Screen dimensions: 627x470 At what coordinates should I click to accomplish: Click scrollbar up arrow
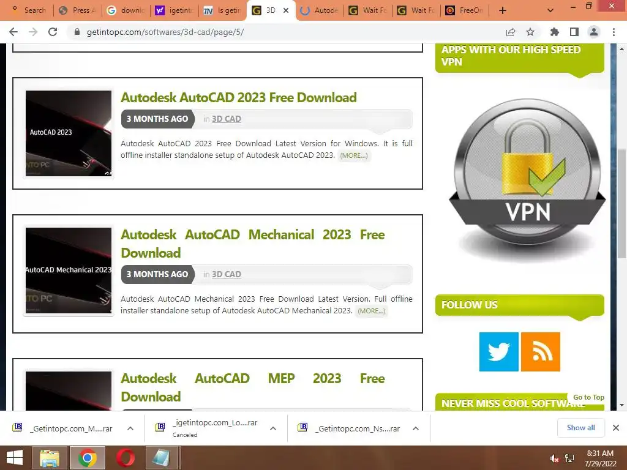(x=621, y=49)
